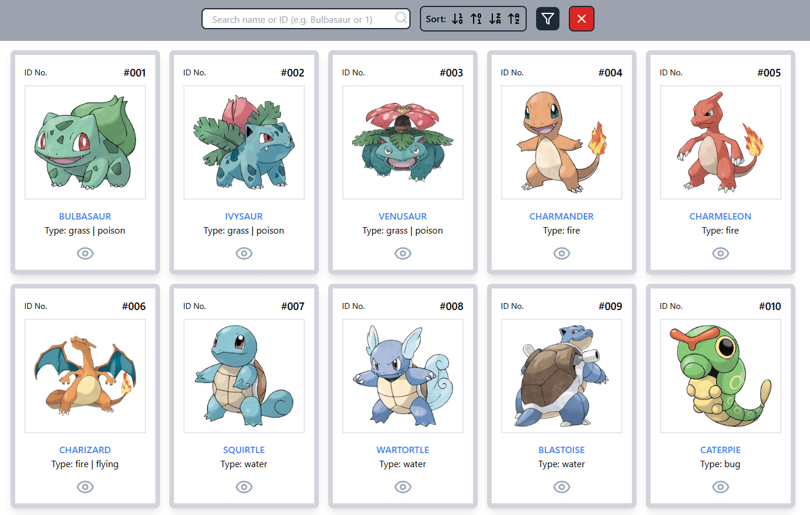Image resolution: width=810 pixels, height=515 pixels.
Task: Select the Charmeleon artwork image
Action: click(x=721, y=142)
